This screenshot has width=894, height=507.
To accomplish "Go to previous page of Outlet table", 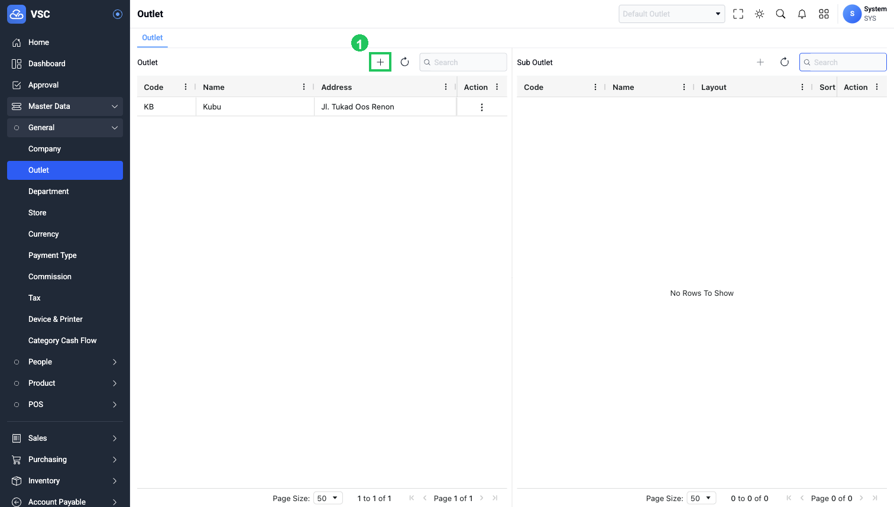I will click(425, 498).
